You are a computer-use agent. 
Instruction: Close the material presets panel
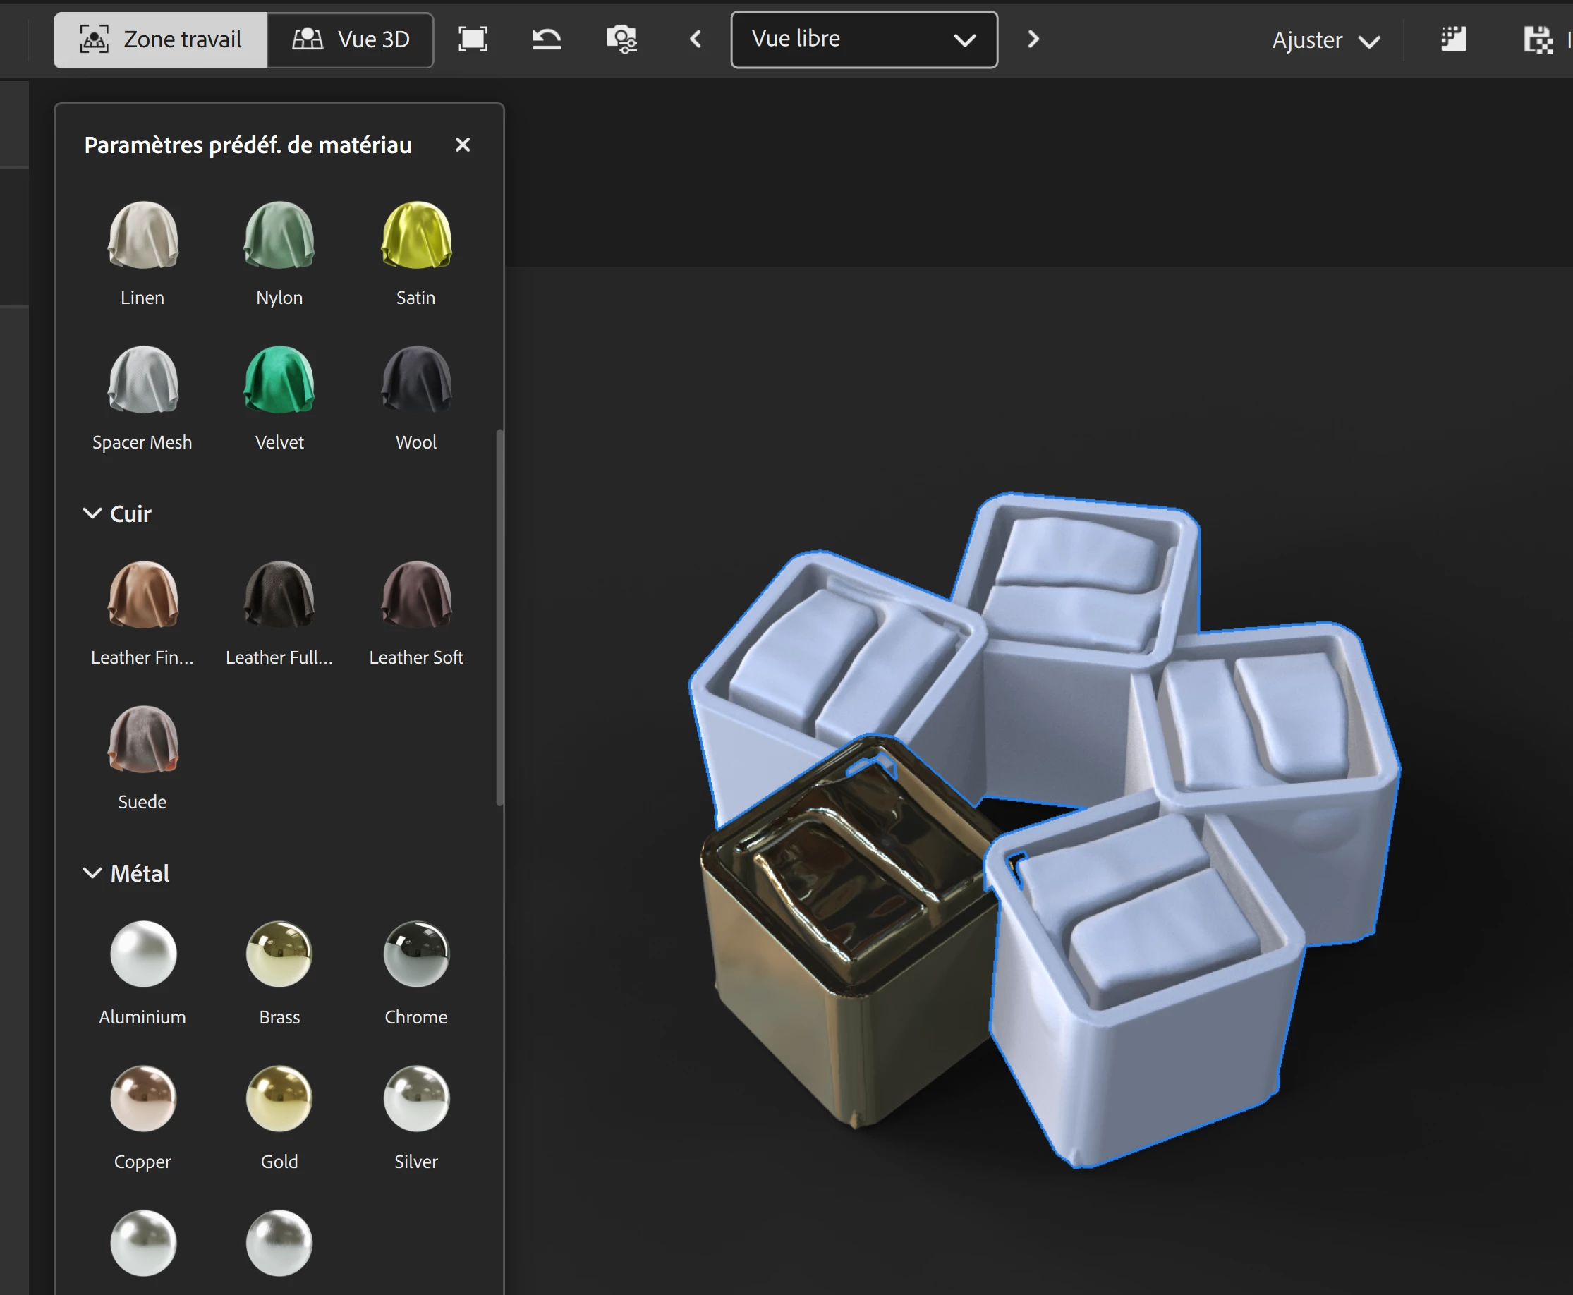463,145
